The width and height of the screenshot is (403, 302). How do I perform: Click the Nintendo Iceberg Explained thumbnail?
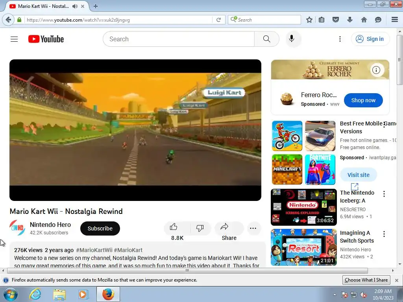tap(303, 207)
